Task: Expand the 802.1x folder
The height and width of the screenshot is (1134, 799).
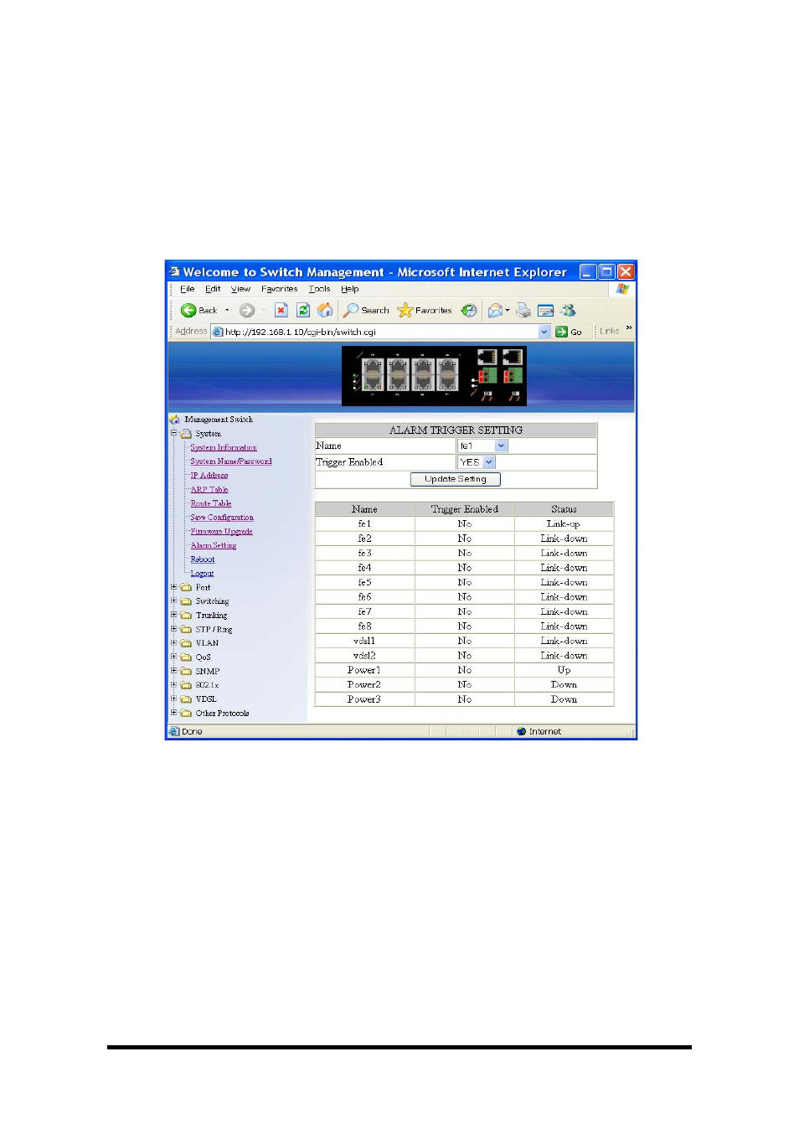Action: point(174,684)
